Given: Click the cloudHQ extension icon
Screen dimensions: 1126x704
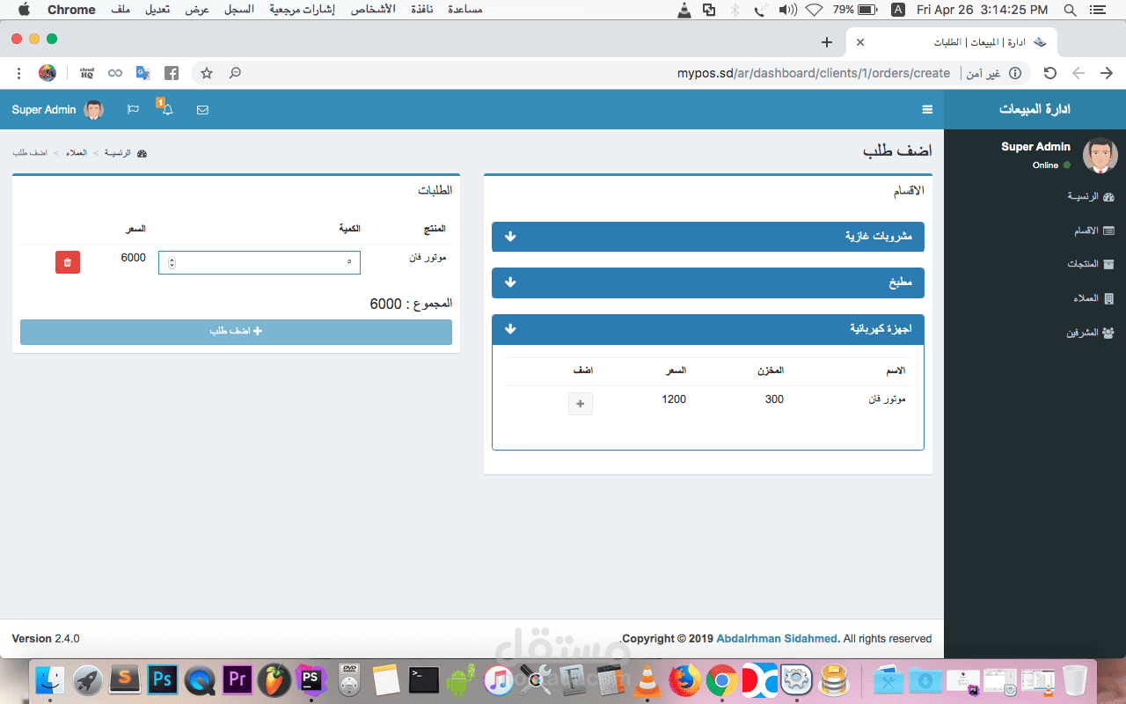Looking at the screenshot, I should click(x=87, y=73).
